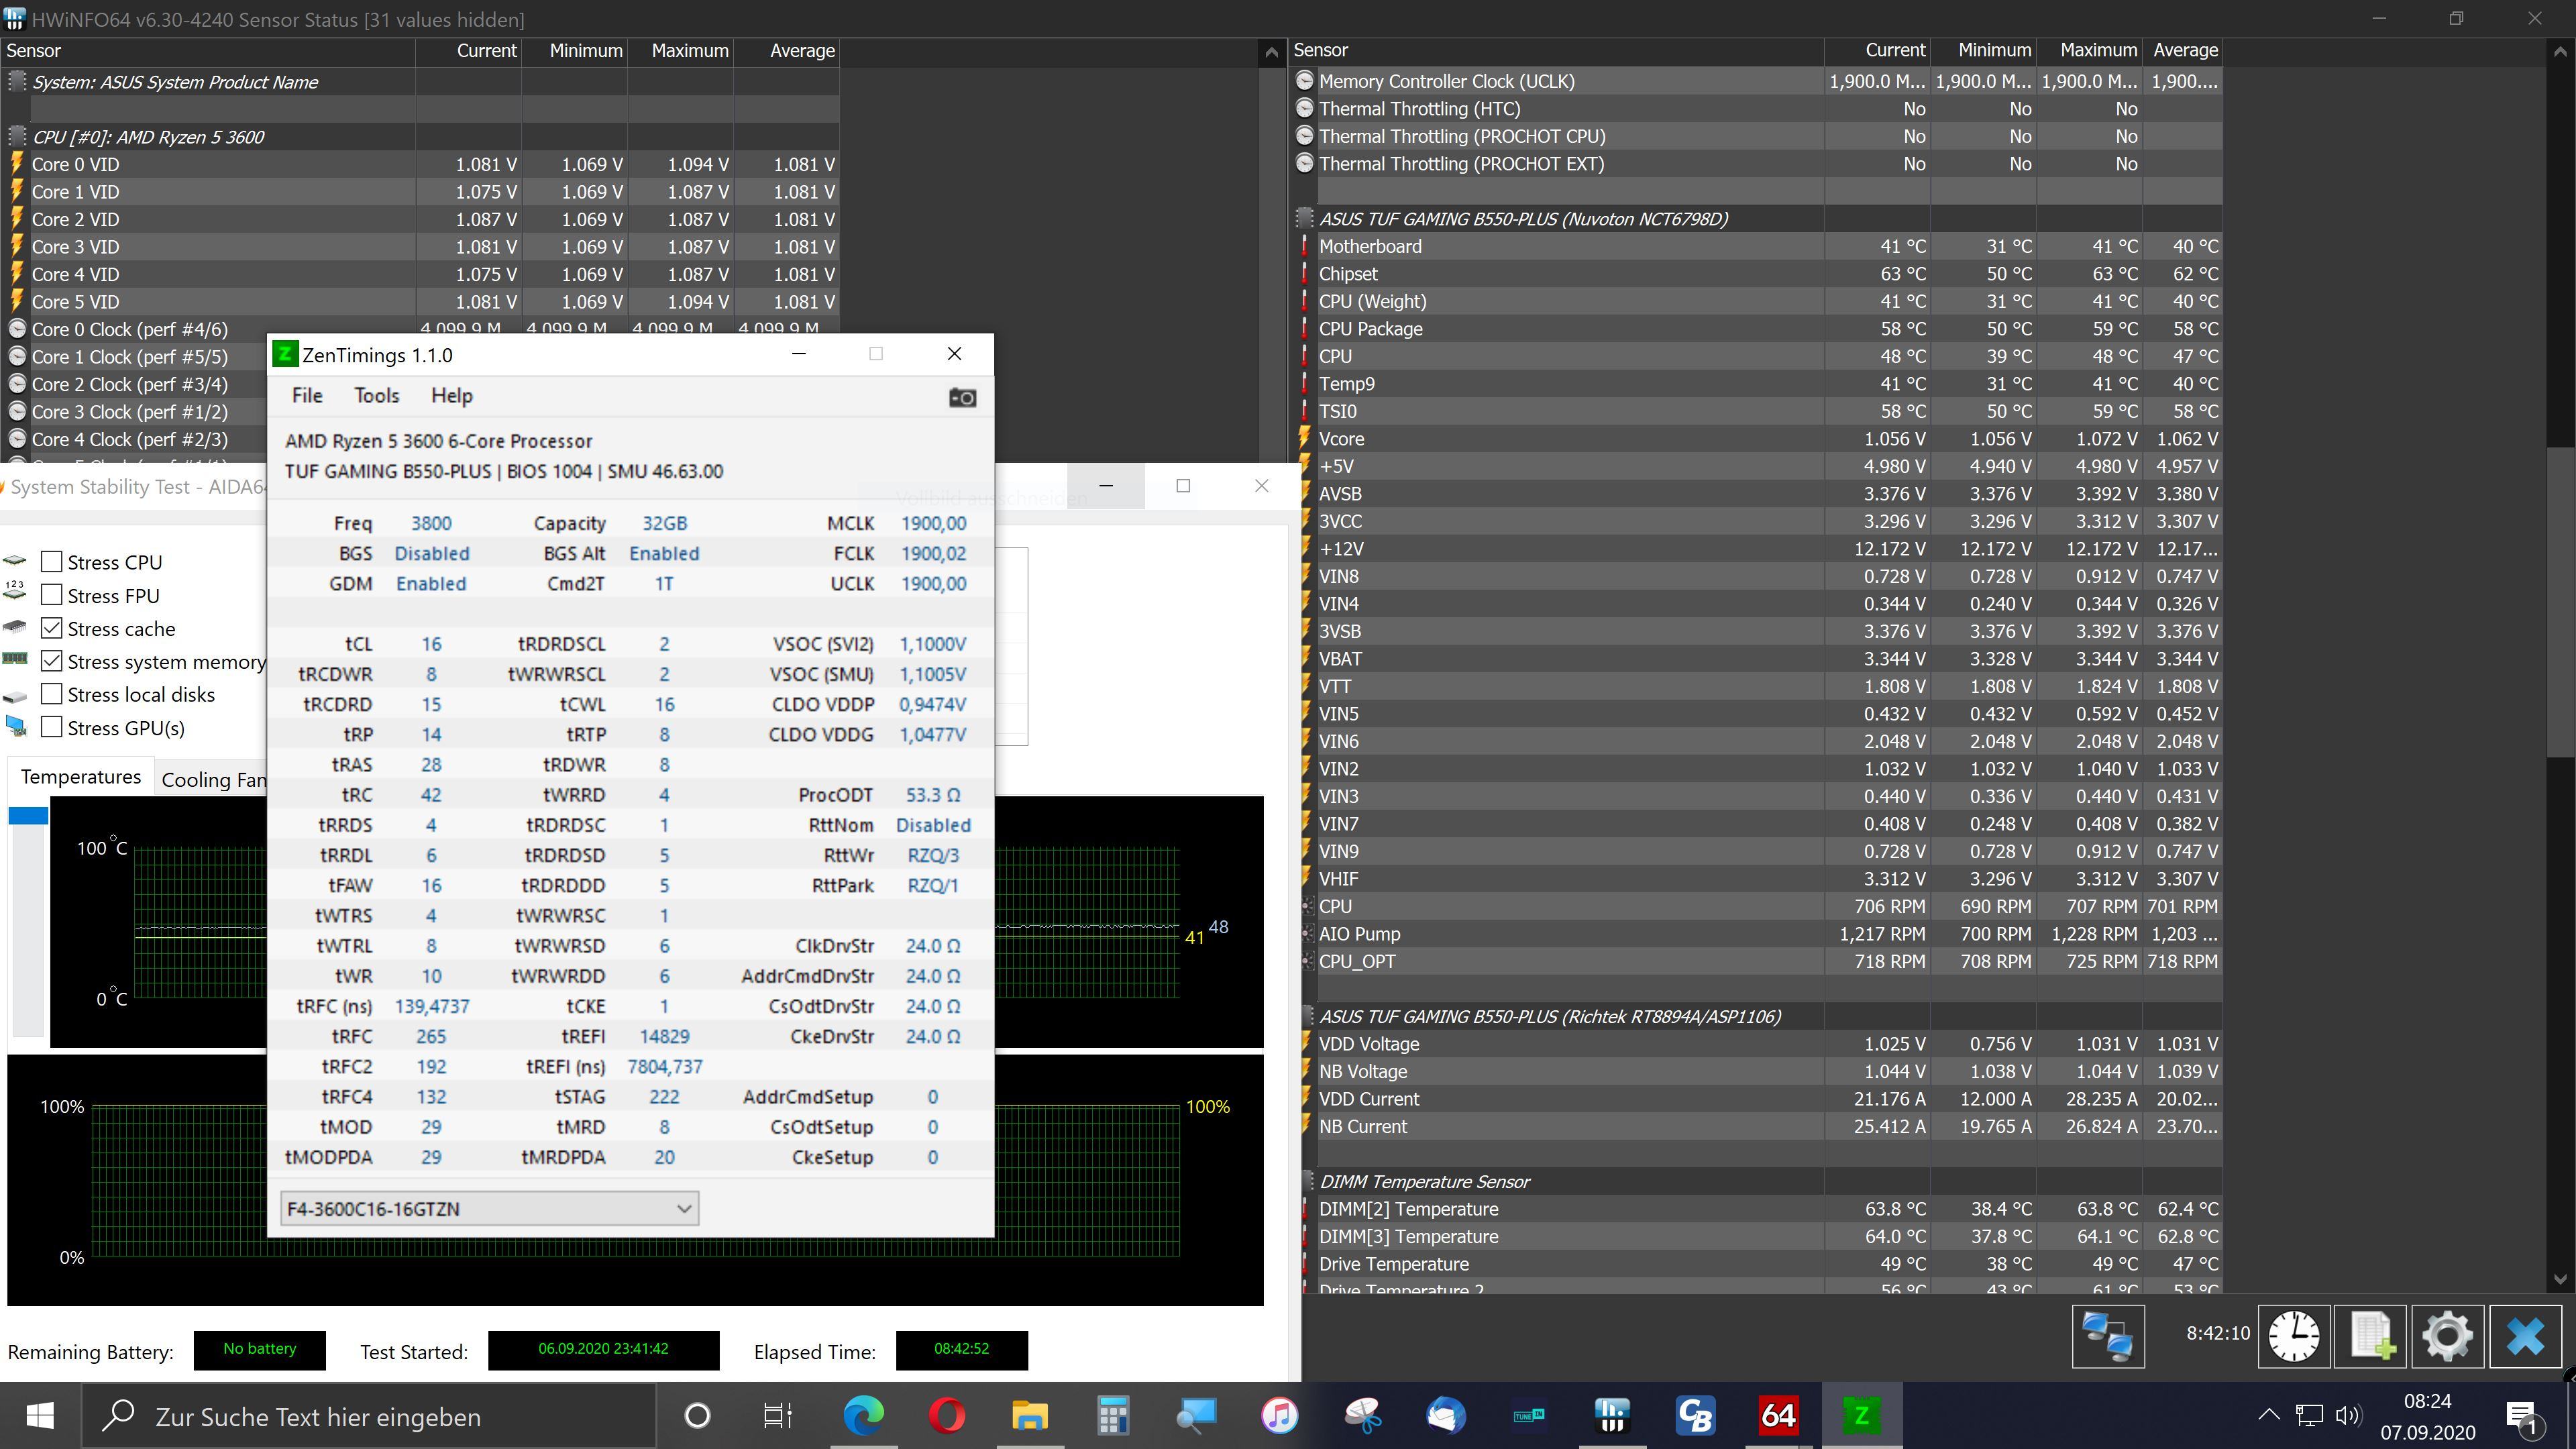Click the blue slider bar beside temperature graph
Viewport: 2576px width, 1449px height.
click(28, 815)
